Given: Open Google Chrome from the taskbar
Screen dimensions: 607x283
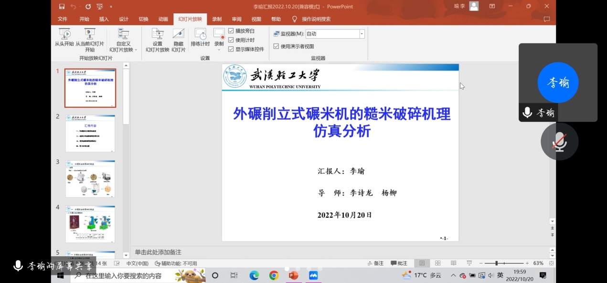Looking at the screenshot, I should (x=274, y=275).
